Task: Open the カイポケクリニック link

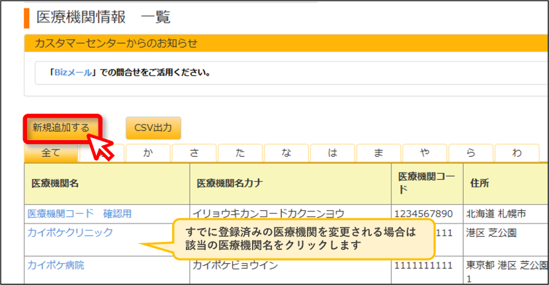Action: (70, 233)
